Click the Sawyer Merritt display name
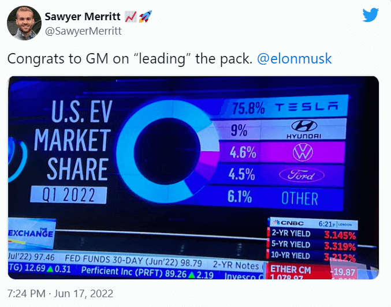Screen dimensions: 391x307 [83, 16]
